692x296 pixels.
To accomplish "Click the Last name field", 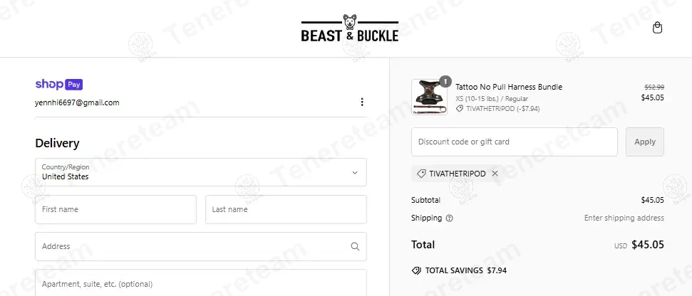I will point(286,210).
